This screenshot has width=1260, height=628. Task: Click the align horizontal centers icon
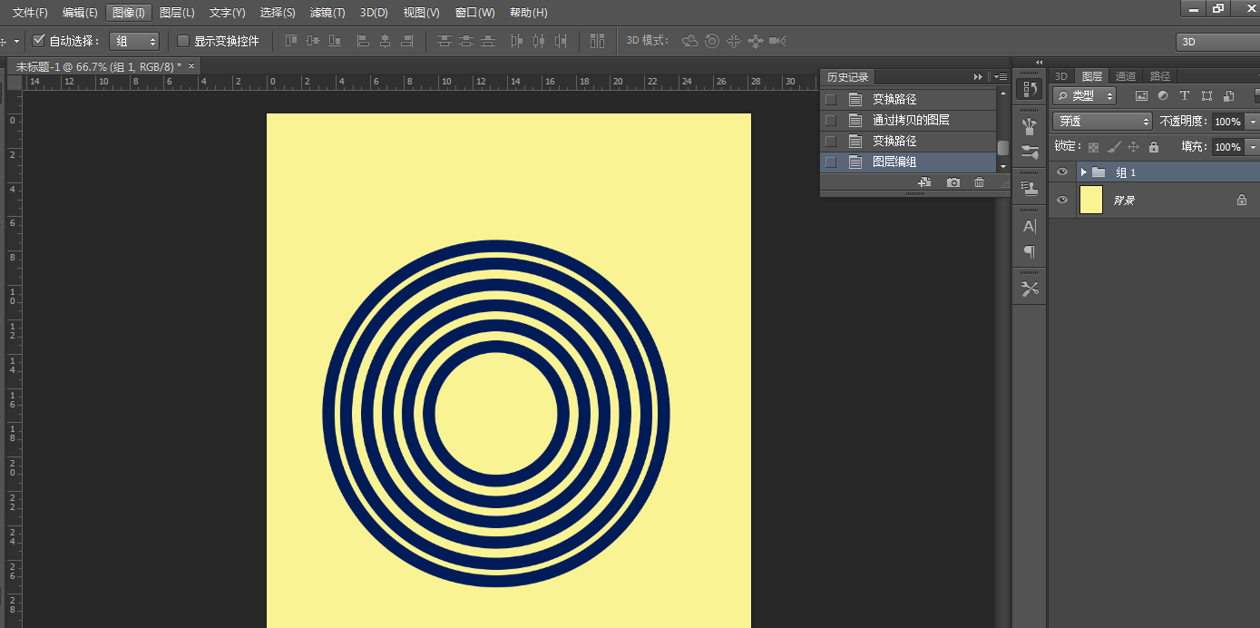385,41
